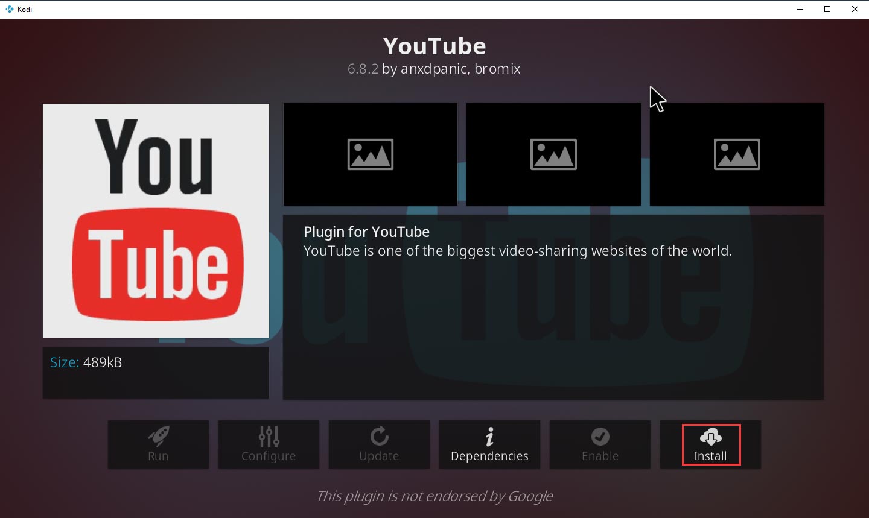Click the Run rocket icon

coord(158,437)
